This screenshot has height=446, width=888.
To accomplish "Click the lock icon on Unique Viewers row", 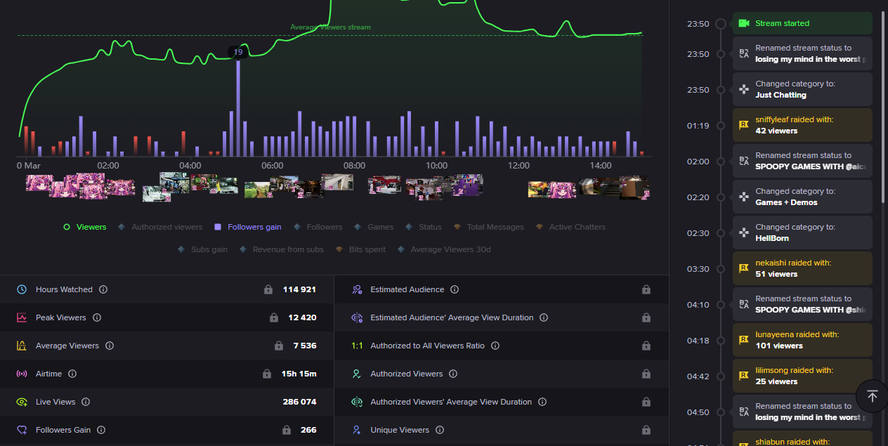I will [646, 430].
